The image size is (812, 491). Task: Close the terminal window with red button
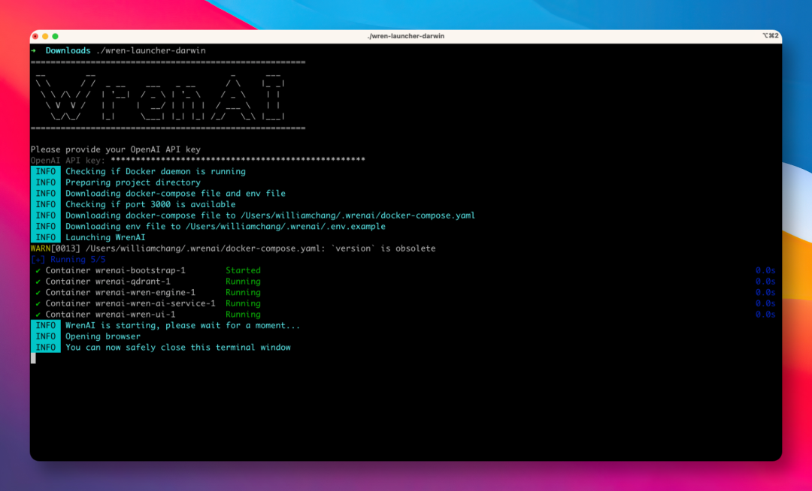pyautogui.click(x=35, y=36)
